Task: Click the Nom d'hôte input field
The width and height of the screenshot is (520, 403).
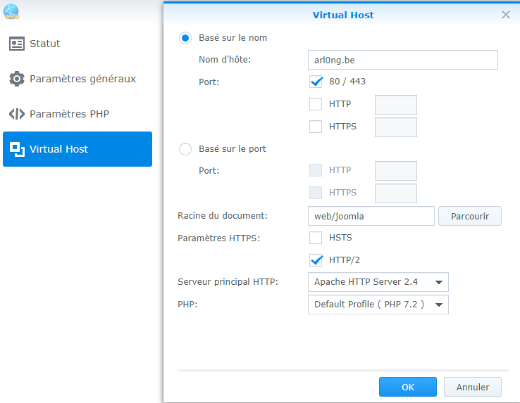Action: pos(403,60)
